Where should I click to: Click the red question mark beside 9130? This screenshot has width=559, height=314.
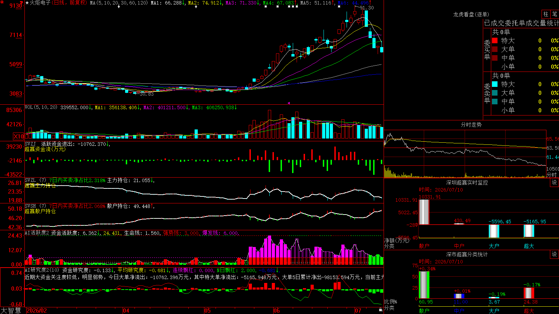pos(22,3)
